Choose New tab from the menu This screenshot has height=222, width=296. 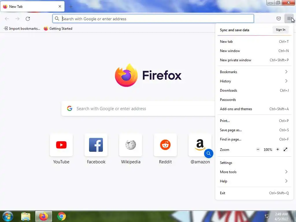[254, 42]
